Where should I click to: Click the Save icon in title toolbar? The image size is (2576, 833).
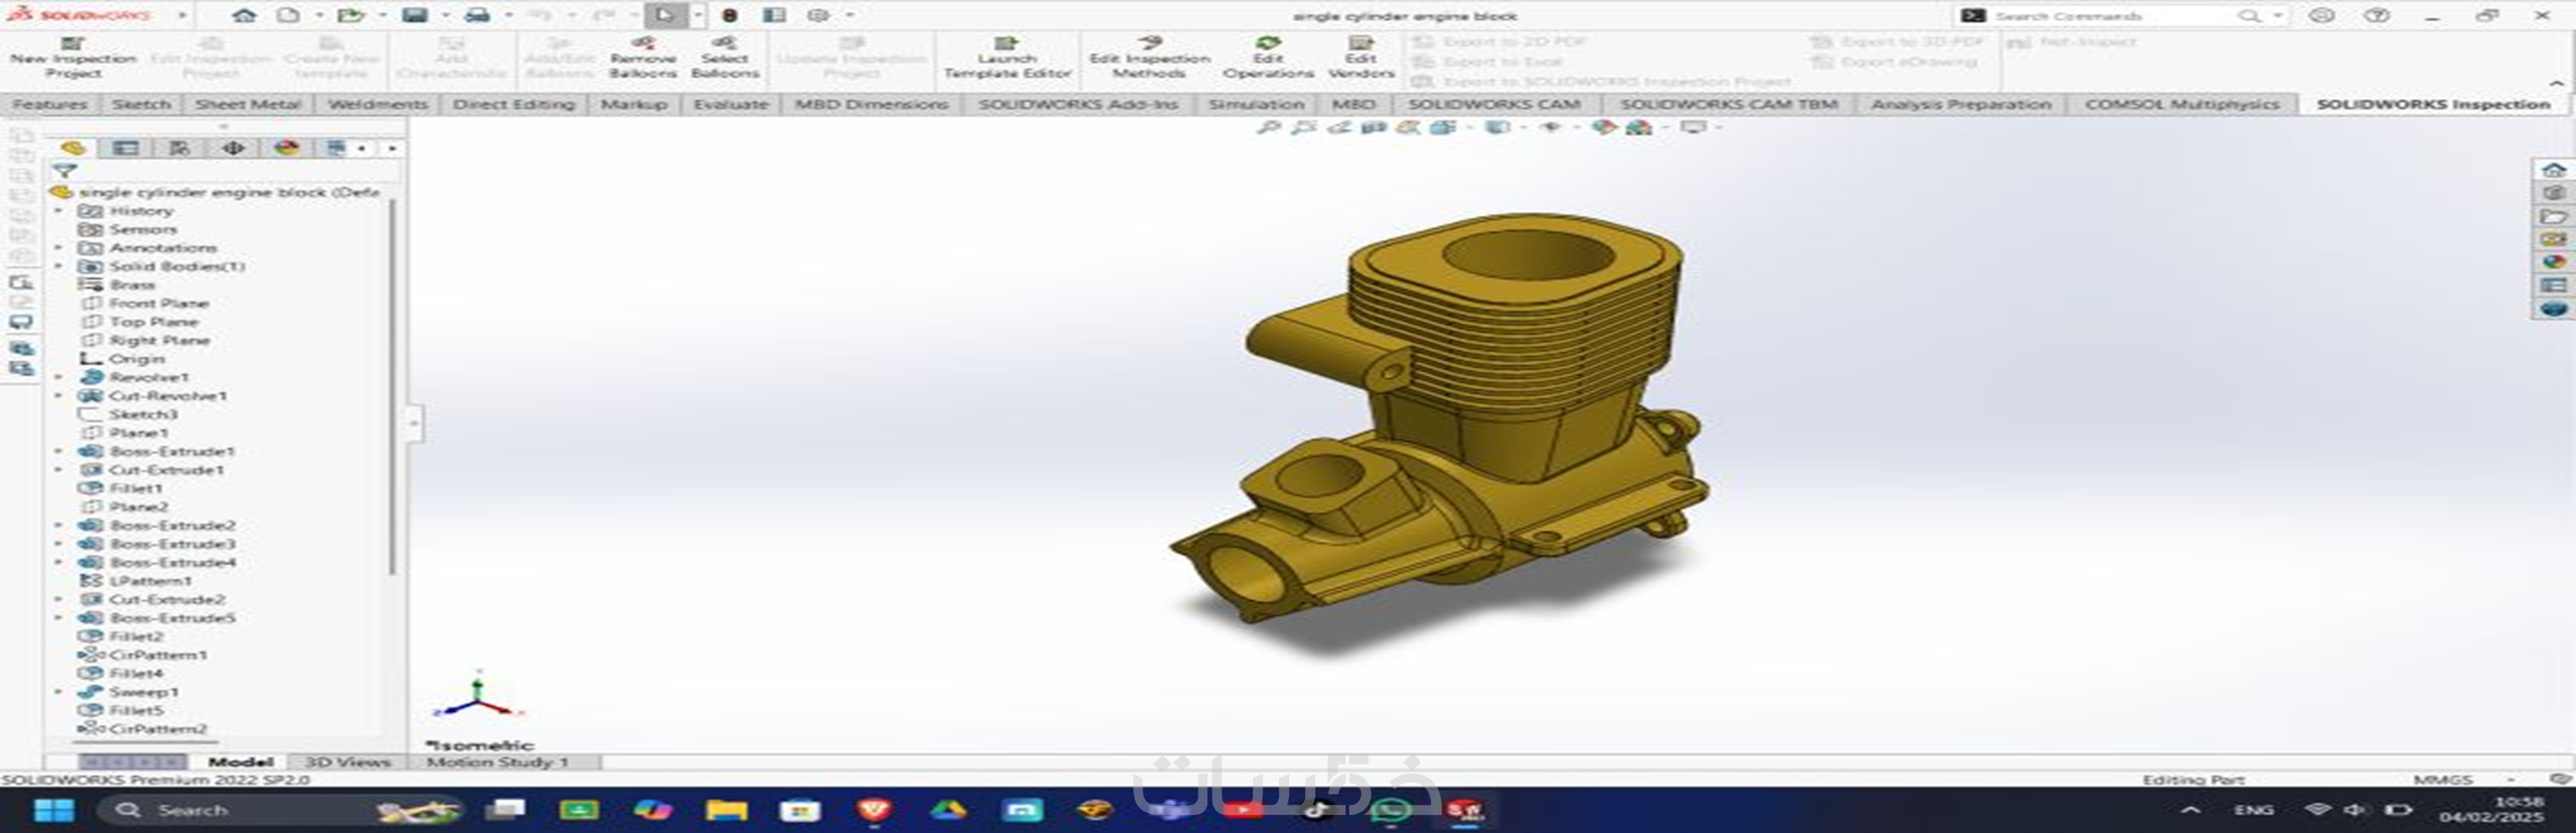tap(414, 15)
